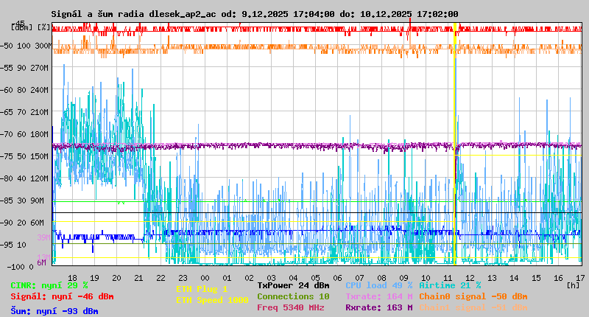Select the Connections 10 legend entry
Screen dimensions: 589x317
coord(293,296)
